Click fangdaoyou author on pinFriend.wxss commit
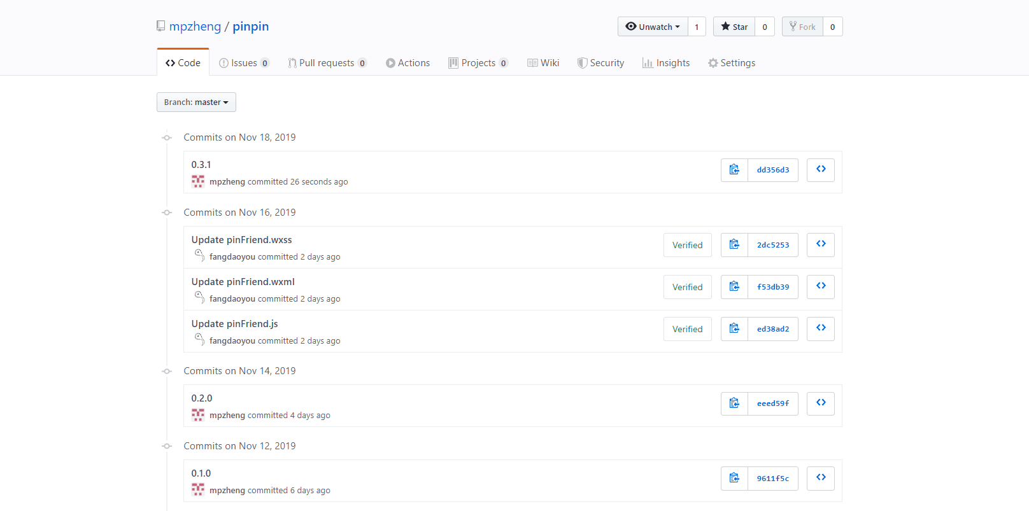 232,257
